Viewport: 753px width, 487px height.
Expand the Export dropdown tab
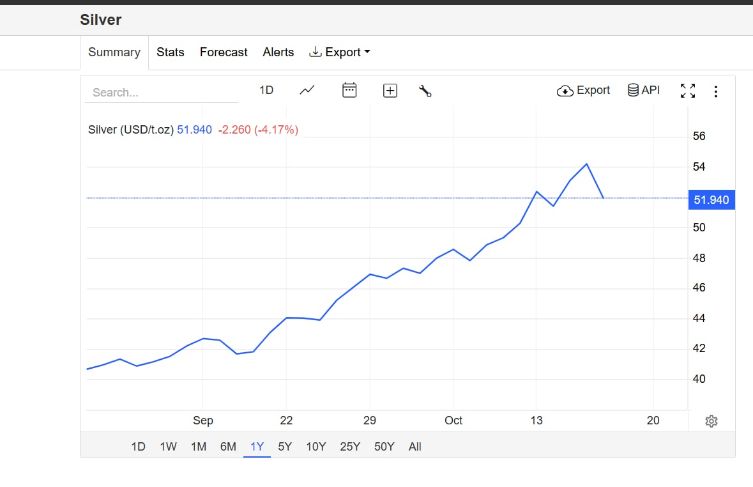340,52
